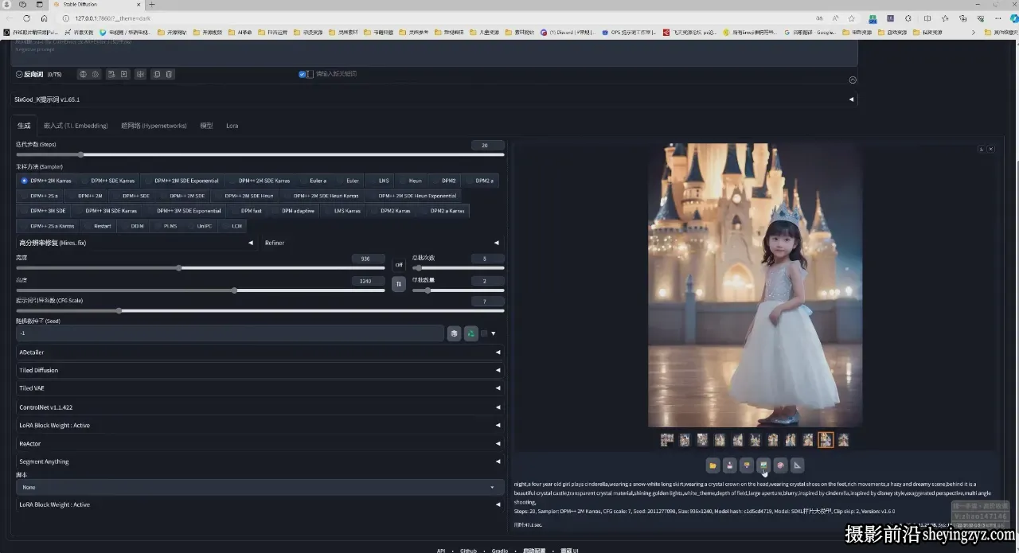Select DPM++ SDE Karras sampler
This screenshot has height=553, width=1019.
108,181
